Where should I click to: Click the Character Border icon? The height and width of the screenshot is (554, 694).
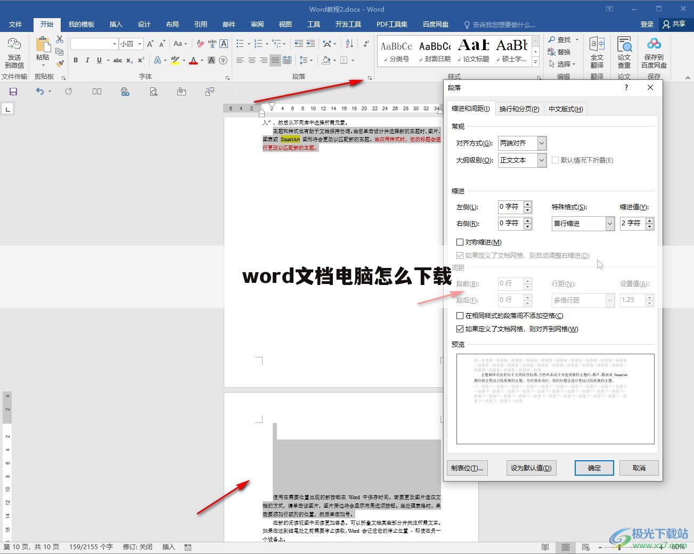(x=224, y=44)
